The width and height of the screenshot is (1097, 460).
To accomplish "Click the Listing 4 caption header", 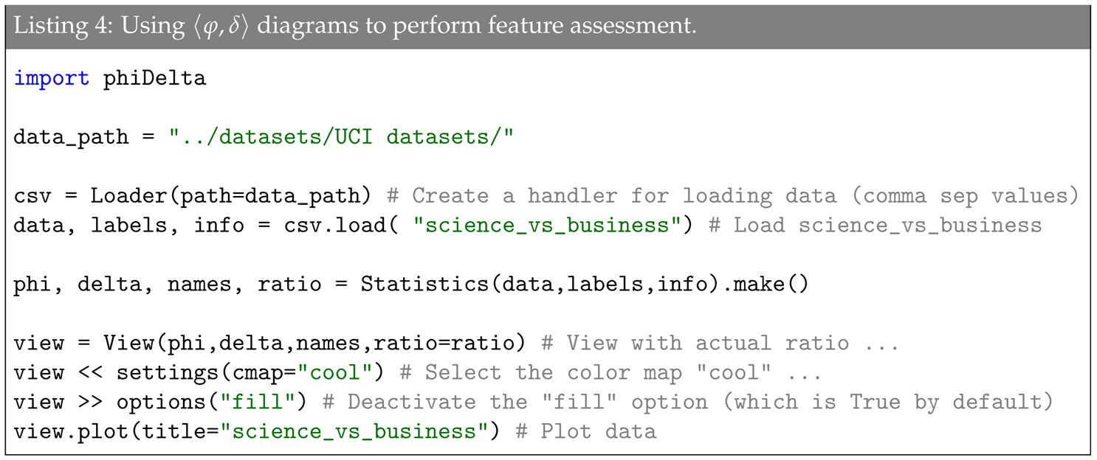I will (x=354, y=26).
